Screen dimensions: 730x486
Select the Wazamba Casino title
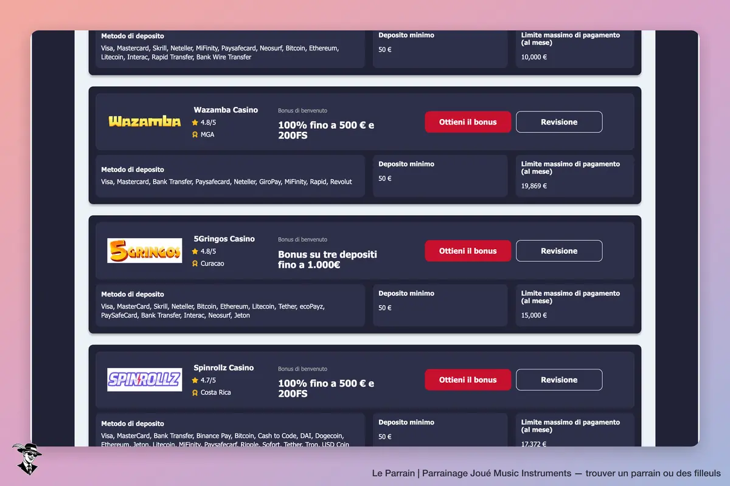(226, 110)
